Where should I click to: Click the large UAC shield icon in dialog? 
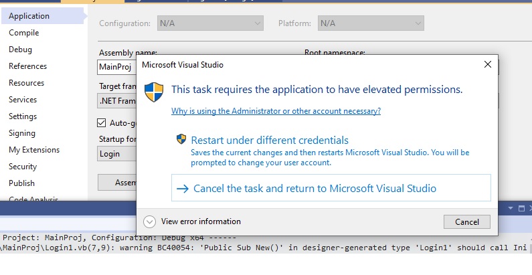point(155,92)
